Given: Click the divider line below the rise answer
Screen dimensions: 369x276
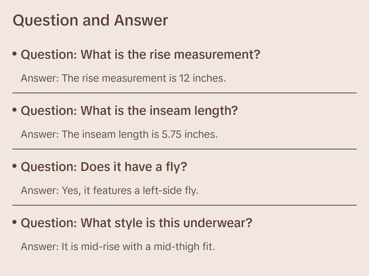Looking at the screenshot, I should click(x=184, y=93).
